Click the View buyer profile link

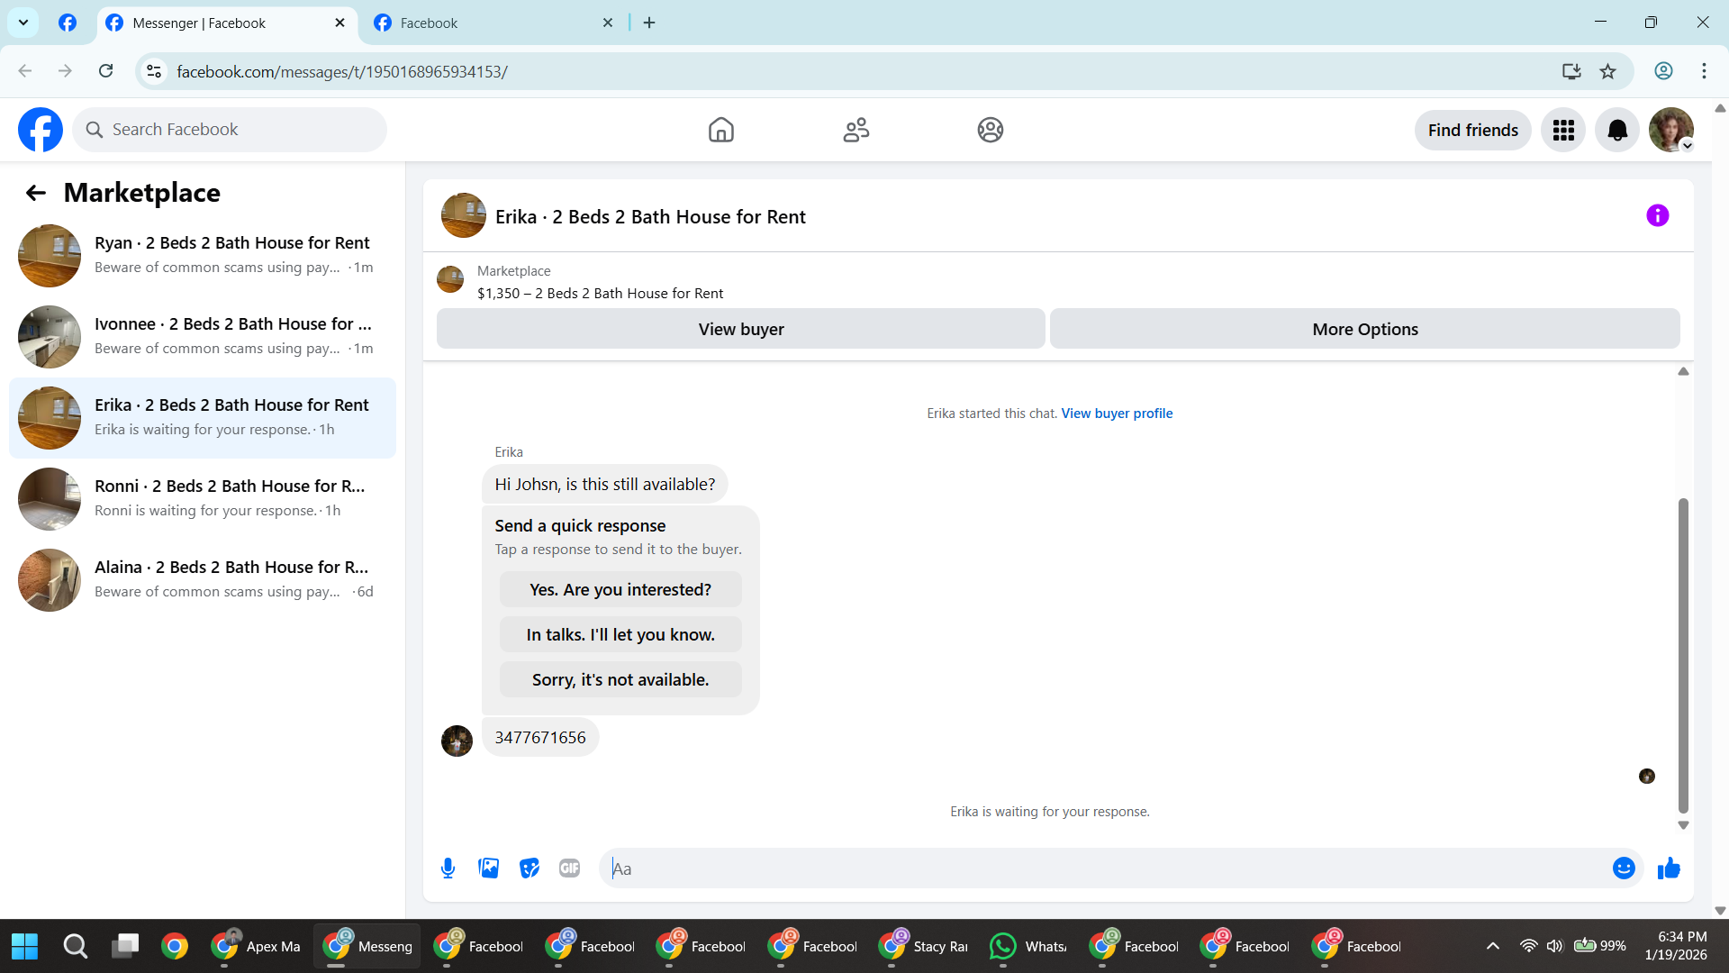[1117, 414]
